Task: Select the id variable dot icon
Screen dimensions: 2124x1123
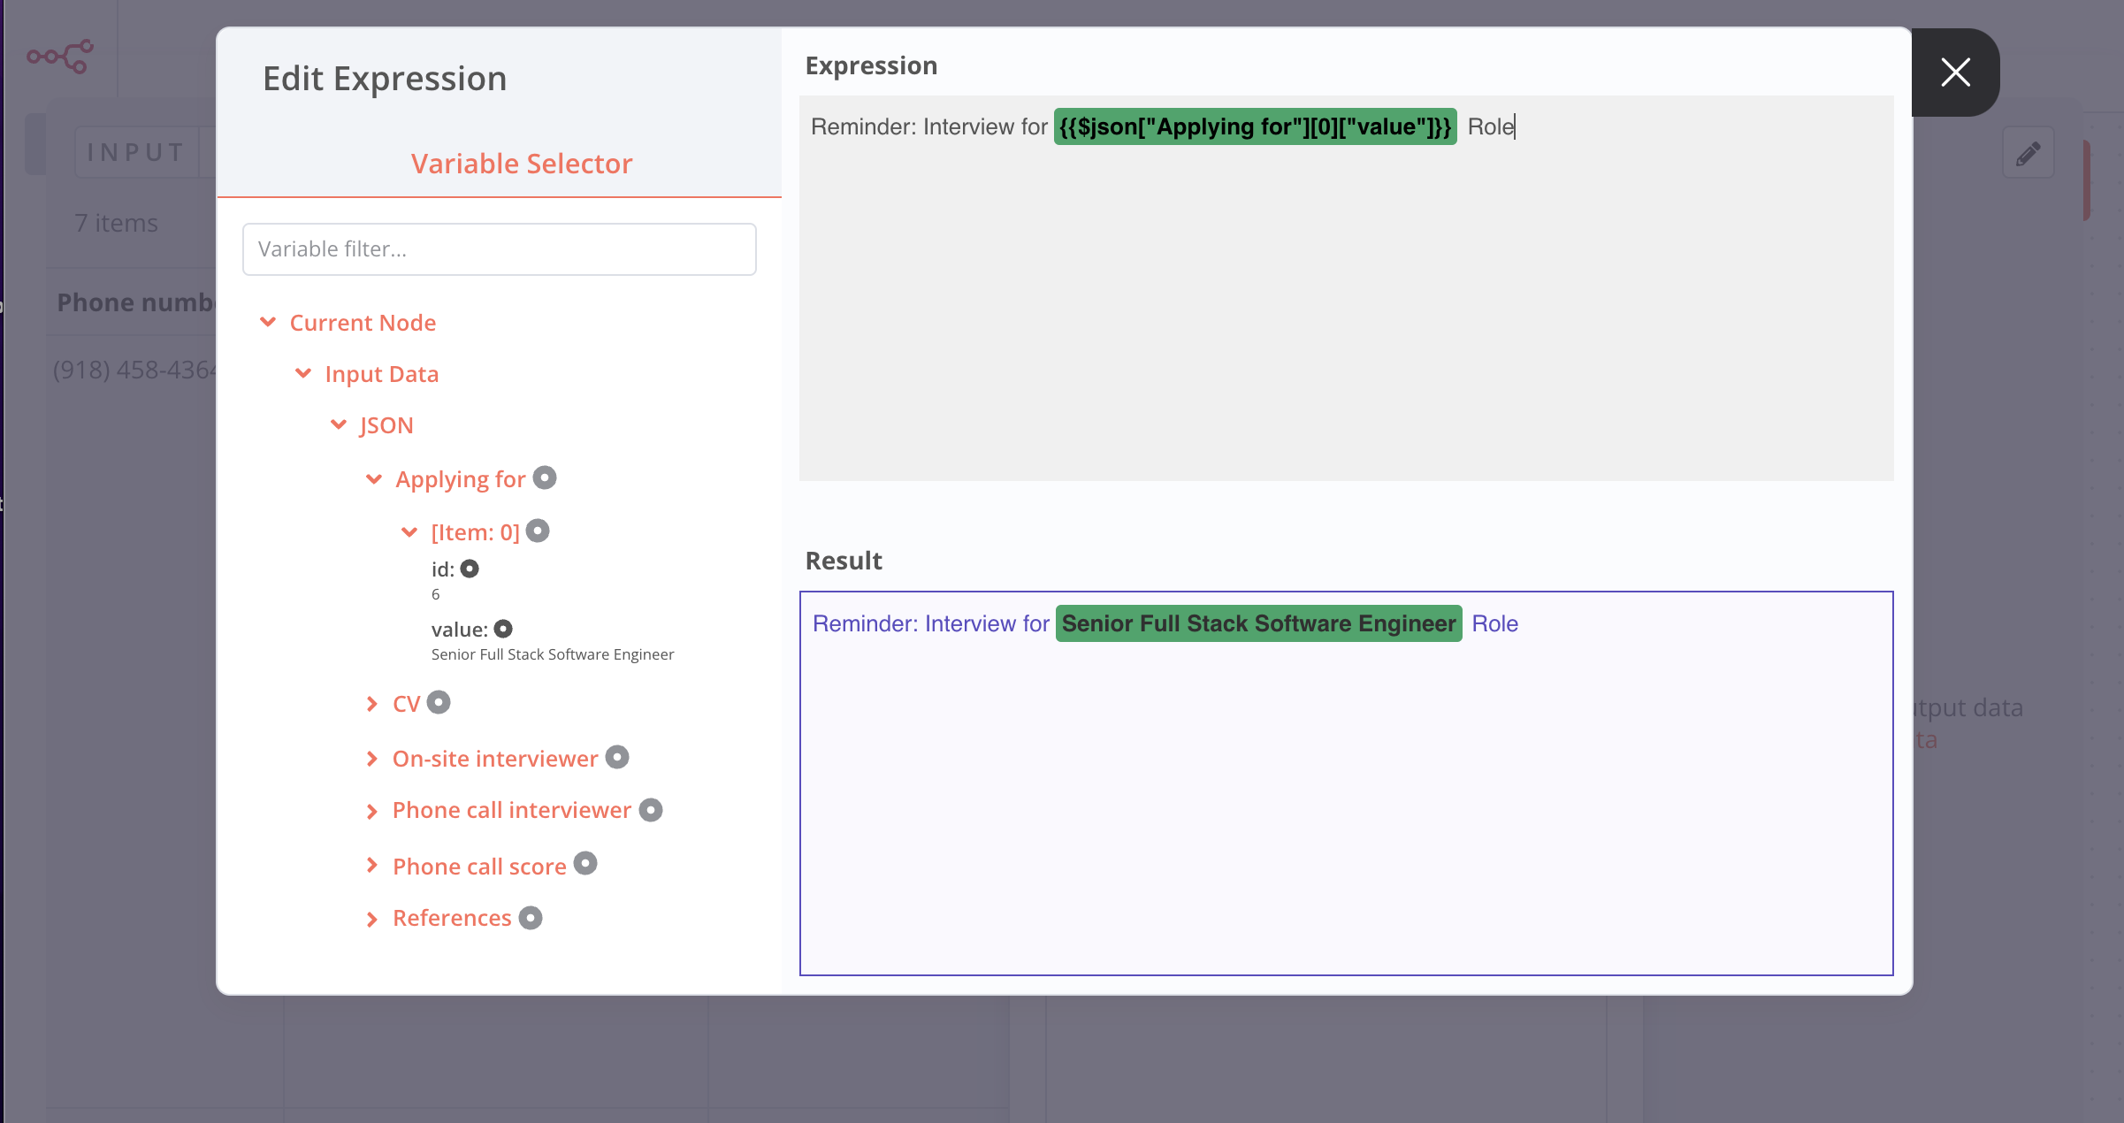Action: [470, 569]
